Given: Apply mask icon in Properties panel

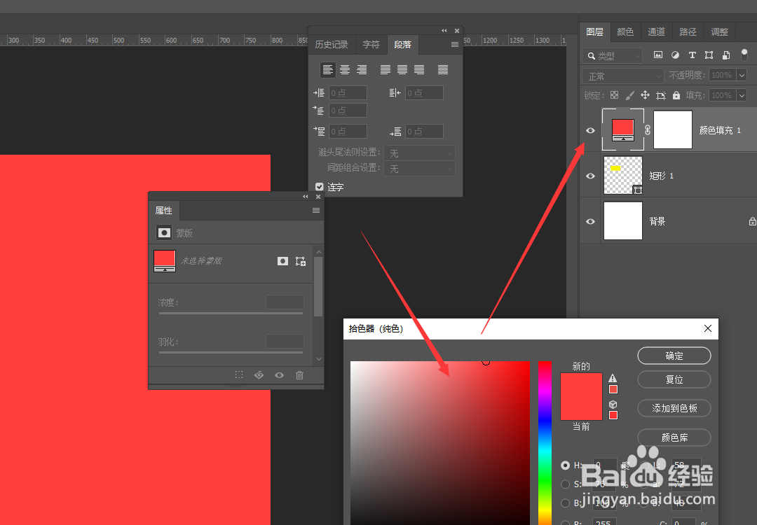Looking at the screenshot, I should 259,374.
